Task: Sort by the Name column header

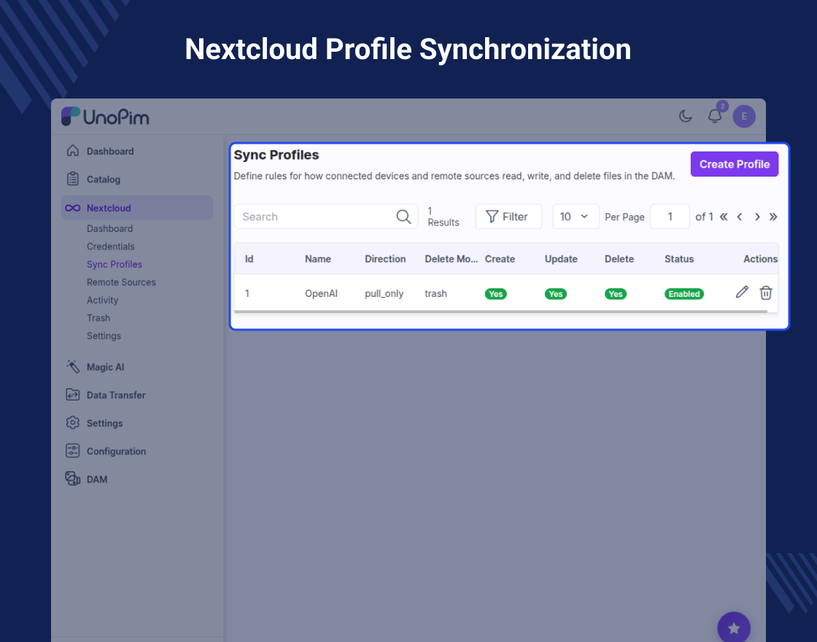Action: click(318, 259)
